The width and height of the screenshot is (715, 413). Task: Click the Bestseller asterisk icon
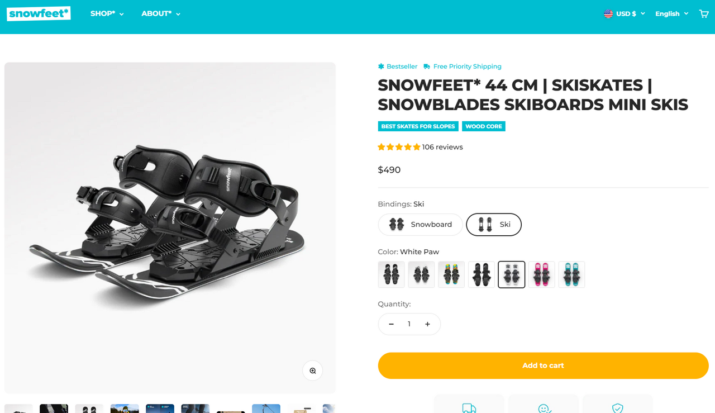pos(381,67)
